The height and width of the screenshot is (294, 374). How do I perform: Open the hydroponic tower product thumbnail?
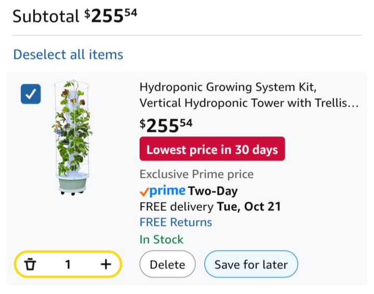[72, 137]
